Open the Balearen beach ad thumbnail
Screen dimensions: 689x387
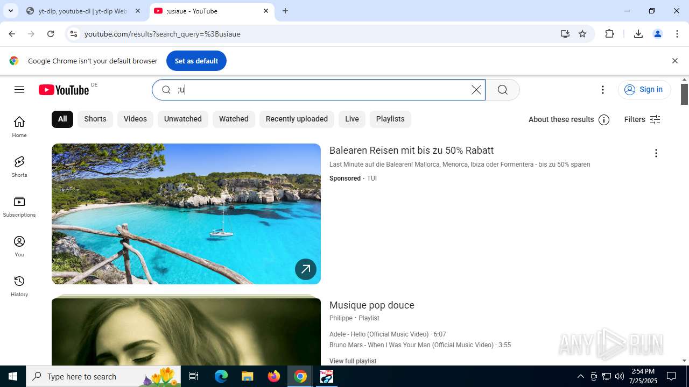point(186,214)
